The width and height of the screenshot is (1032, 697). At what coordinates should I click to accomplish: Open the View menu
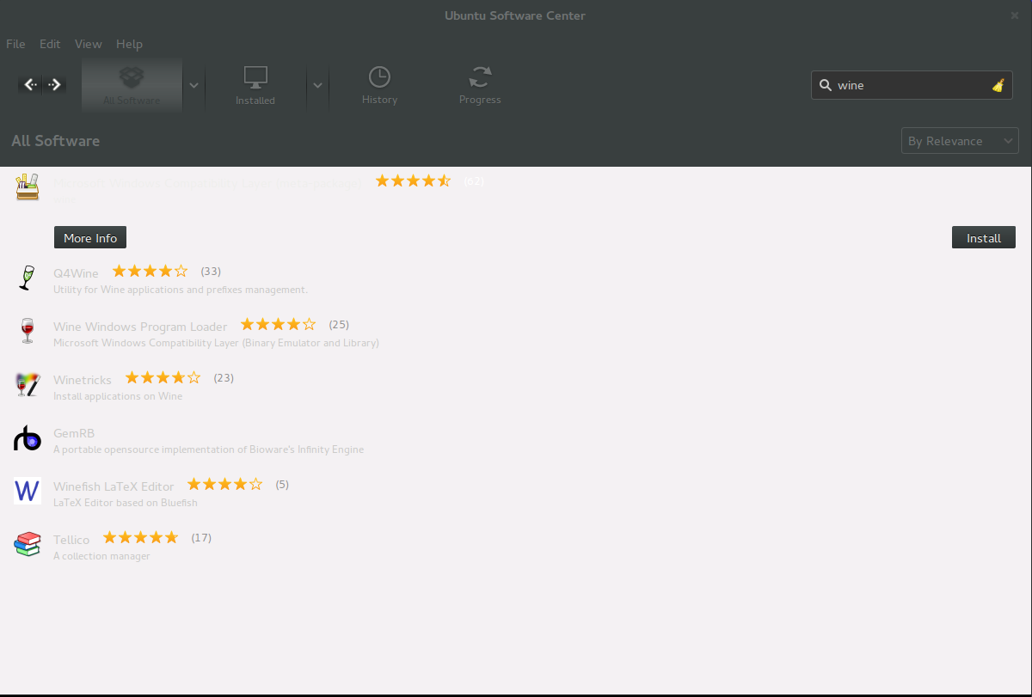[x=88, y=44]
